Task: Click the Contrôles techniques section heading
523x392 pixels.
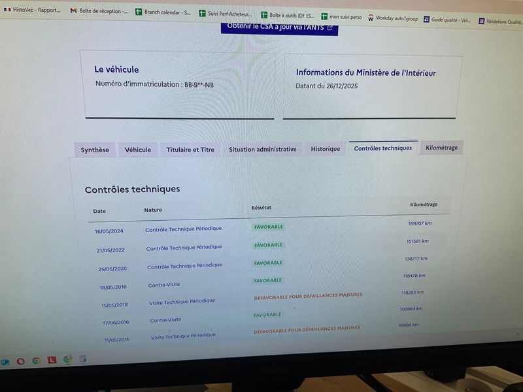Action: (x=132, y=189)
